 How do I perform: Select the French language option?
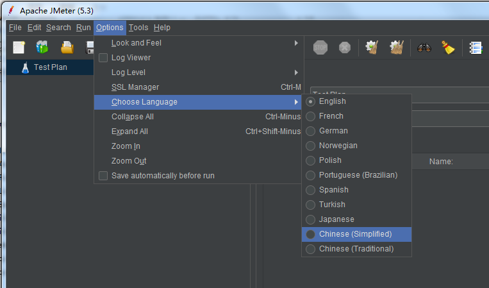tap(356, 116)
